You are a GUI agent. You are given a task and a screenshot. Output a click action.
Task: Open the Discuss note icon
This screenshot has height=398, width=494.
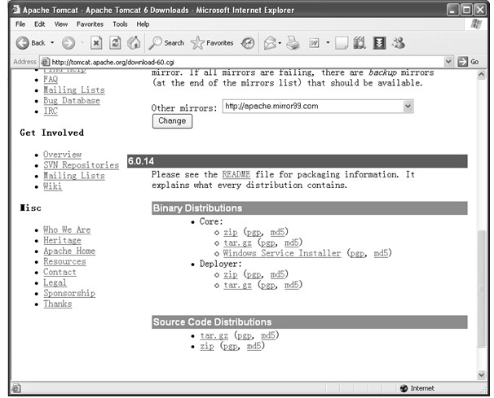[x=342, y=43]
